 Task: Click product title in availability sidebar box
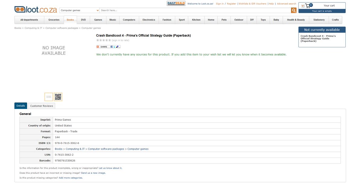318,38
